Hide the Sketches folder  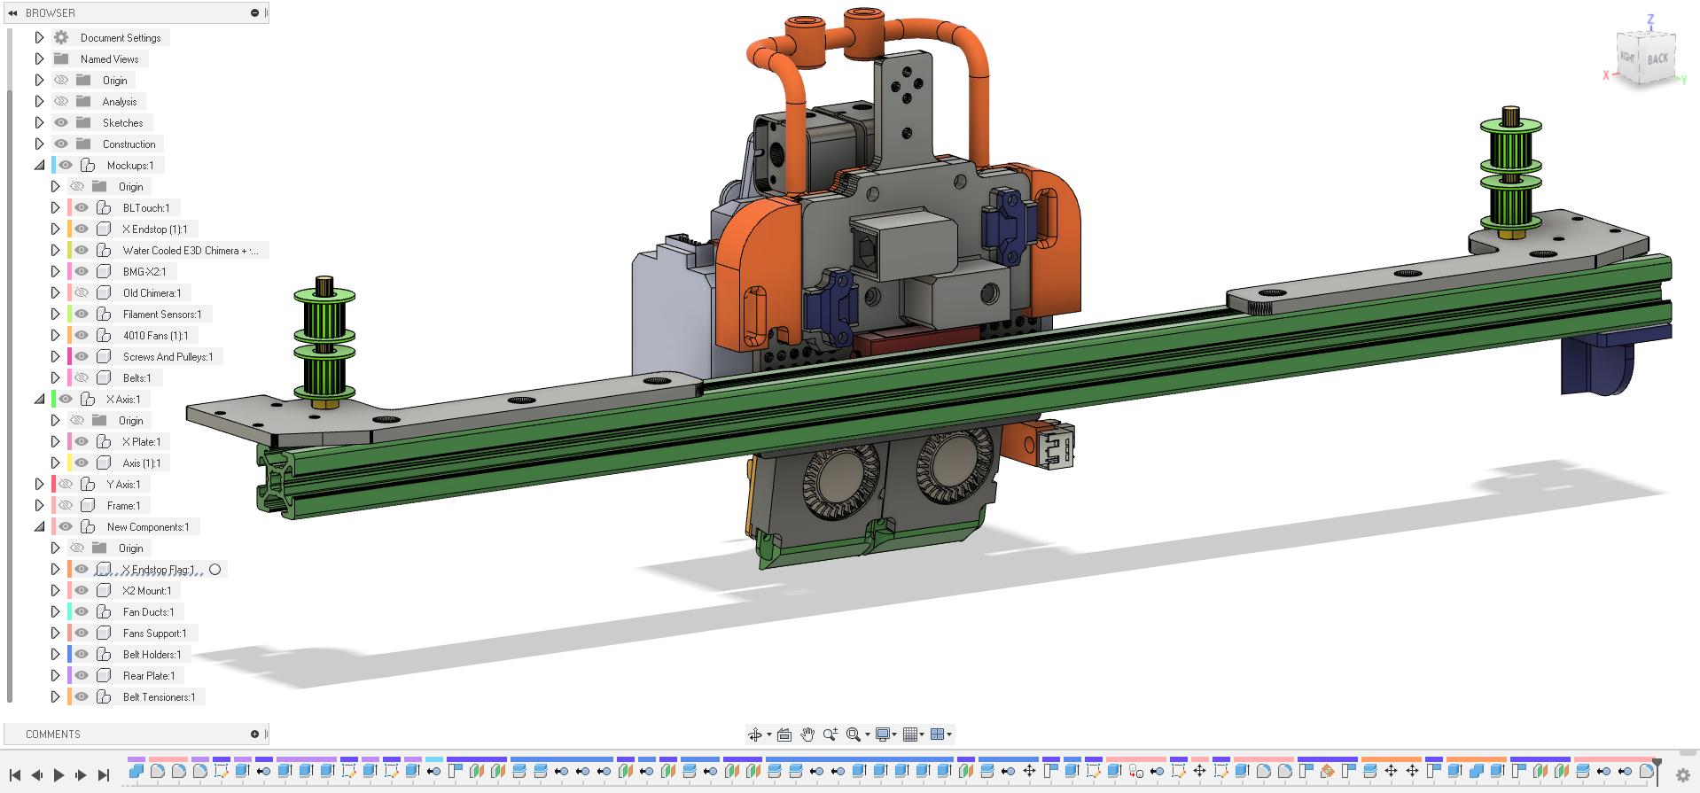[x=61, y=122]
